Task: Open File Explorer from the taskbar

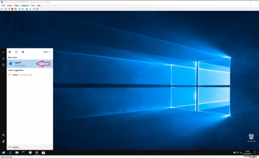Action: coord(17,153)
